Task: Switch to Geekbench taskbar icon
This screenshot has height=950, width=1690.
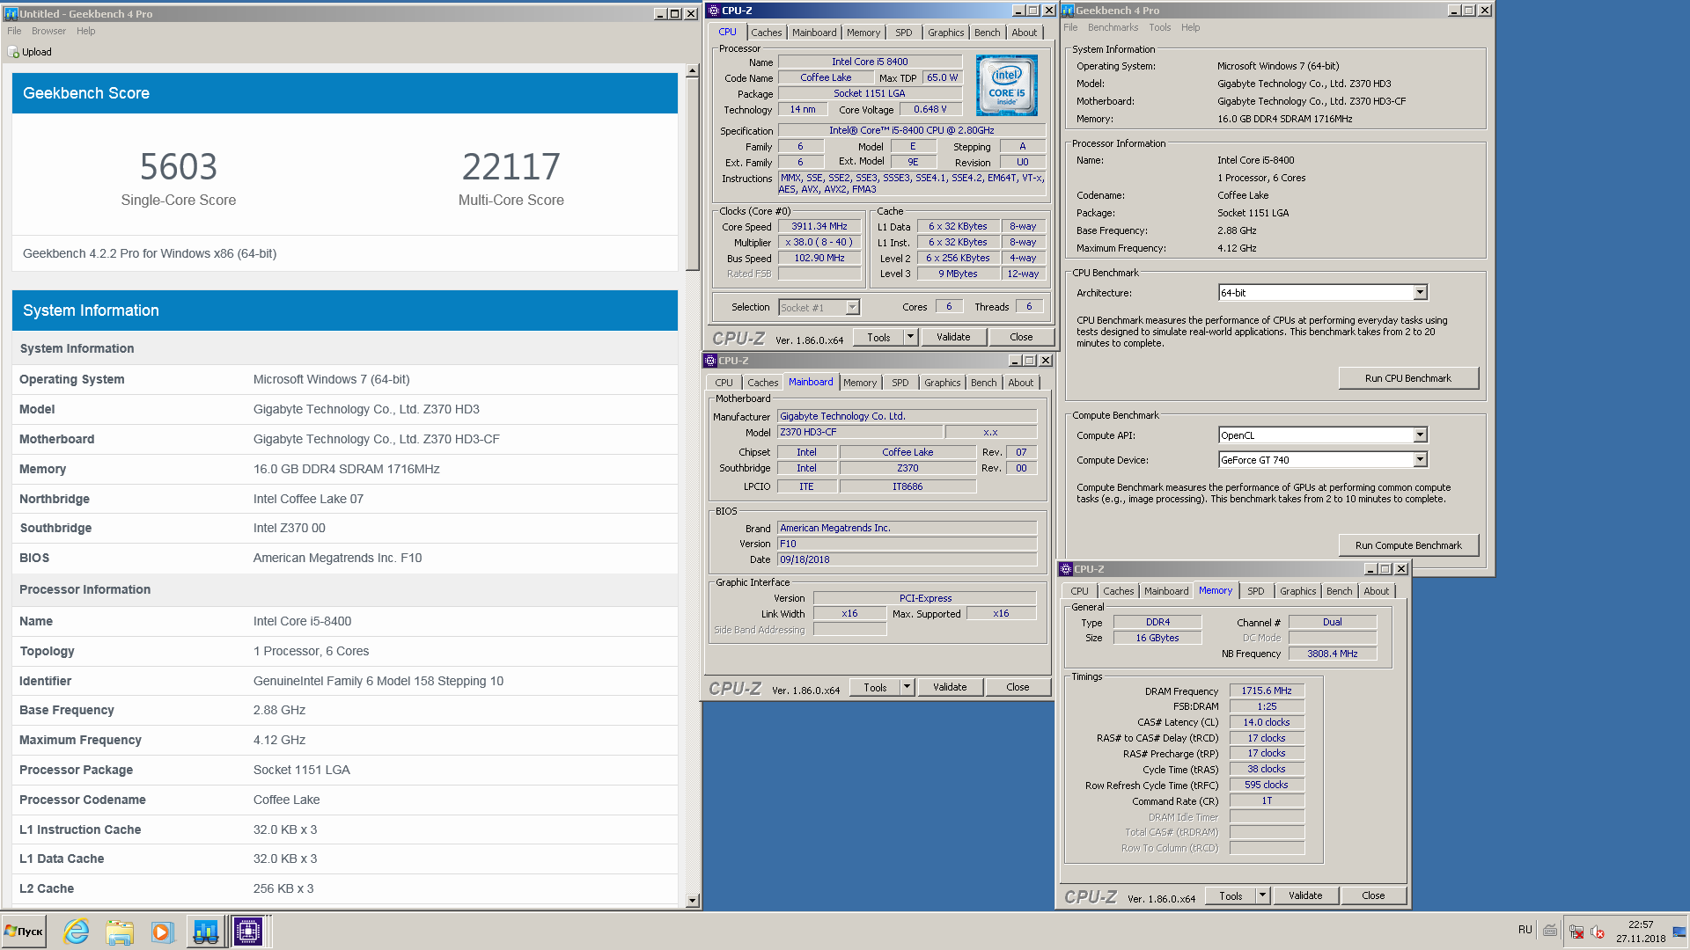Action: coord(206,932)
